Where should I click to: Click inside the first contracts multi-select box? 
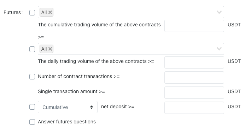point(131,12)
